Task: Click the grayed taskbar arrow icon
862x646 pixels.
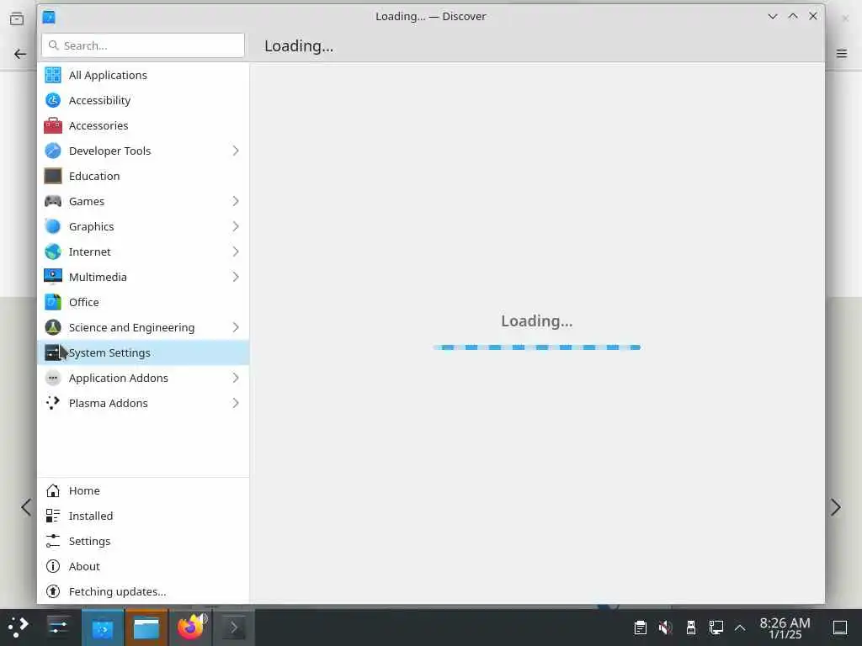Action: 234,627
